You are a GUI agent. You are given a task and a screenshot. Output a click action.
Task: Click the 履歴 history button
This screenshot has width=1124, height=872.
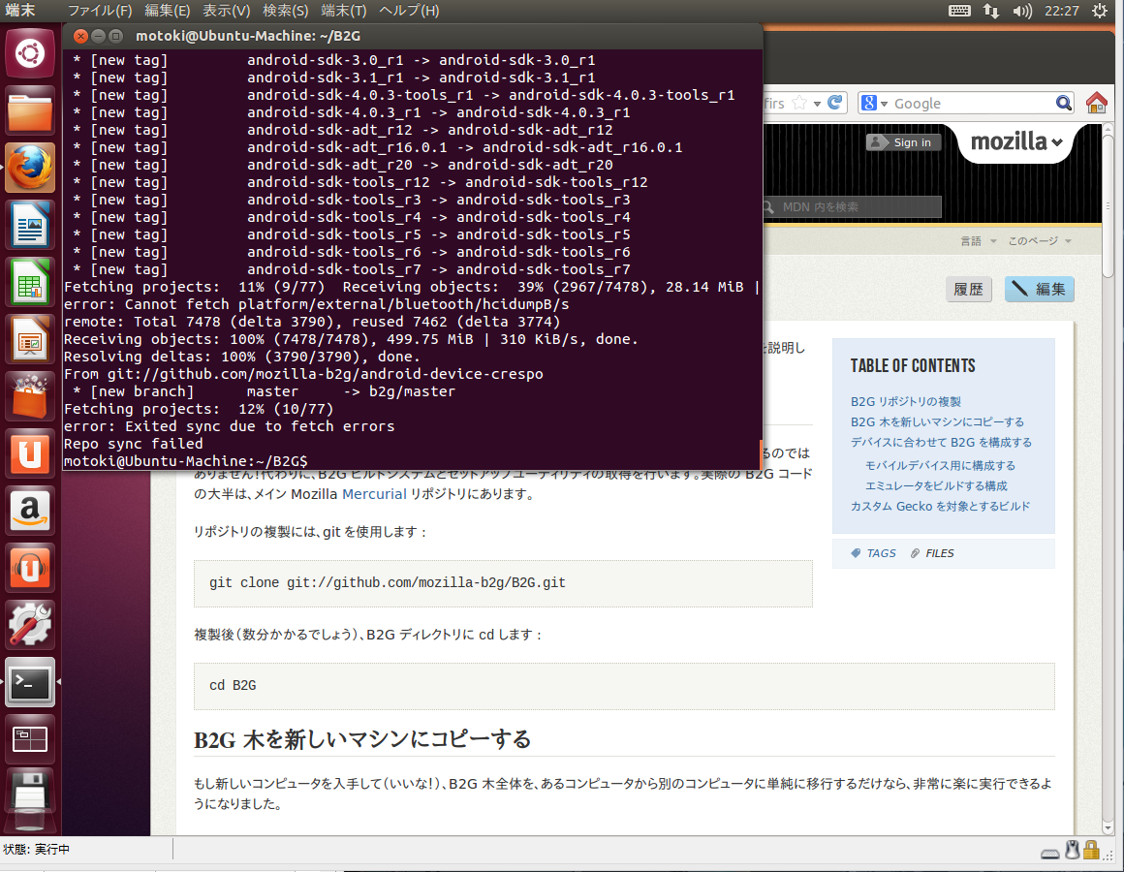pyautogui.click(x=968, y=289)
